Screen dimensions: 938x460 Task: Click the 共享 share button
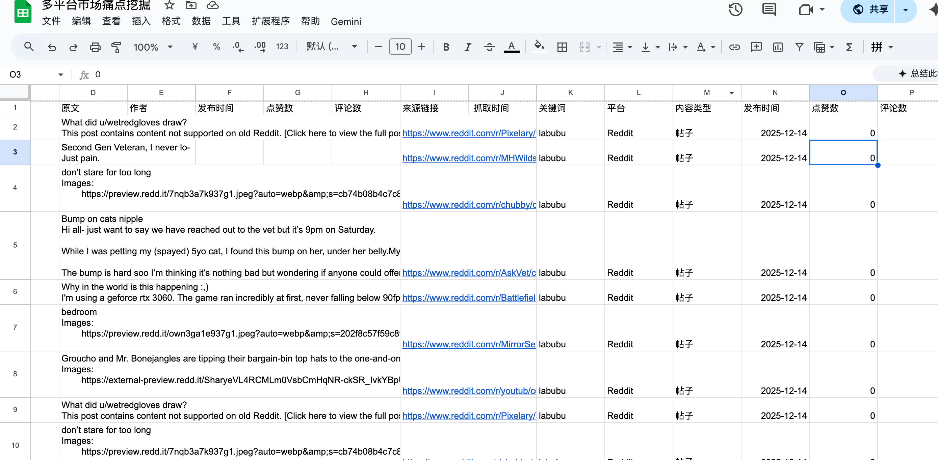coord(871,9)
